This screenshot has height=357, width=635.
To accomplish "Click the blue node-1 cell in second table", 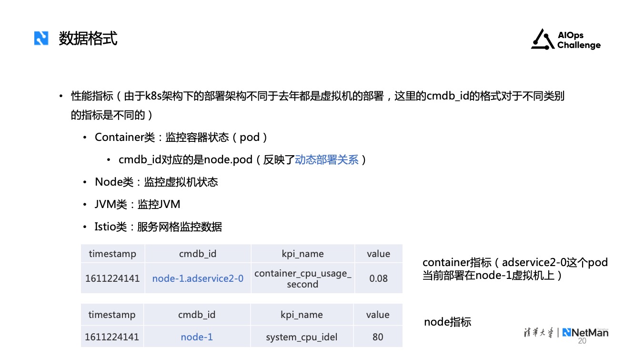I will point(197,337).
